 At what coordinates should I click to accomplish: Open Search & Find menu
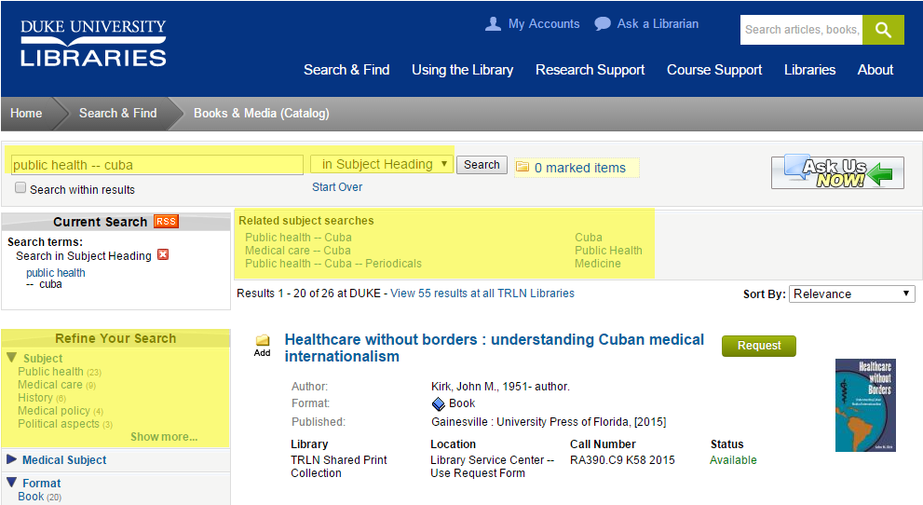346,70
